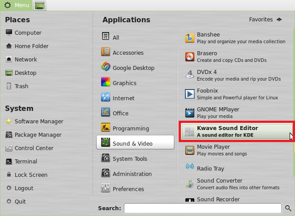The width and height of the screenshot is (295, 216).
Task: Click the Trash can icon
Action: coord(9,86)
